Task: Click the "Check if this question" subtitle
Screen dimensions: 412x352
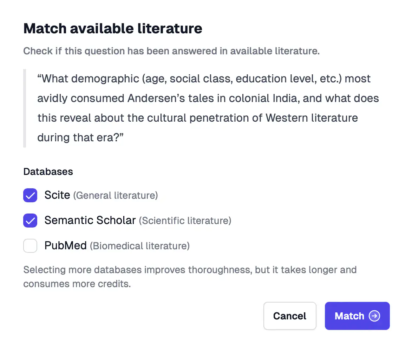Action: pyautogui.click(x=171, y=51)
